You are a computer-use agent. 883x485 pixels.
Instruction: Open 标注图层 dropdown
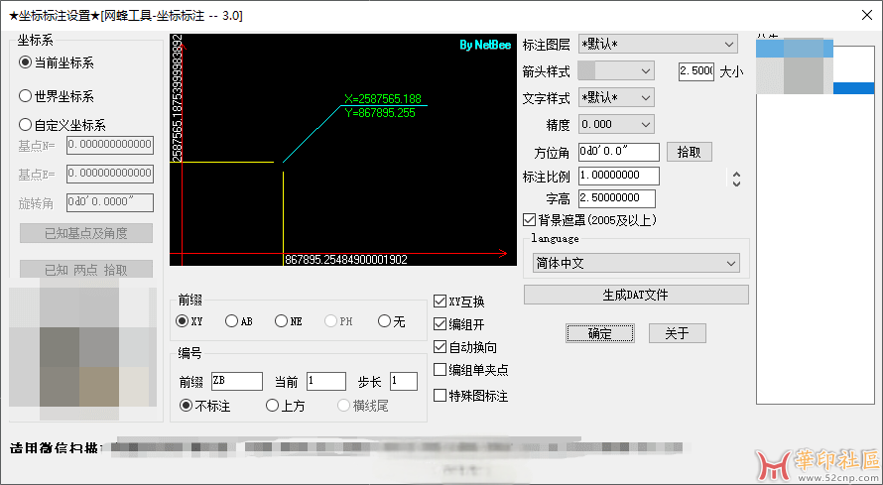pyautogui.click(x=659, y=44)
